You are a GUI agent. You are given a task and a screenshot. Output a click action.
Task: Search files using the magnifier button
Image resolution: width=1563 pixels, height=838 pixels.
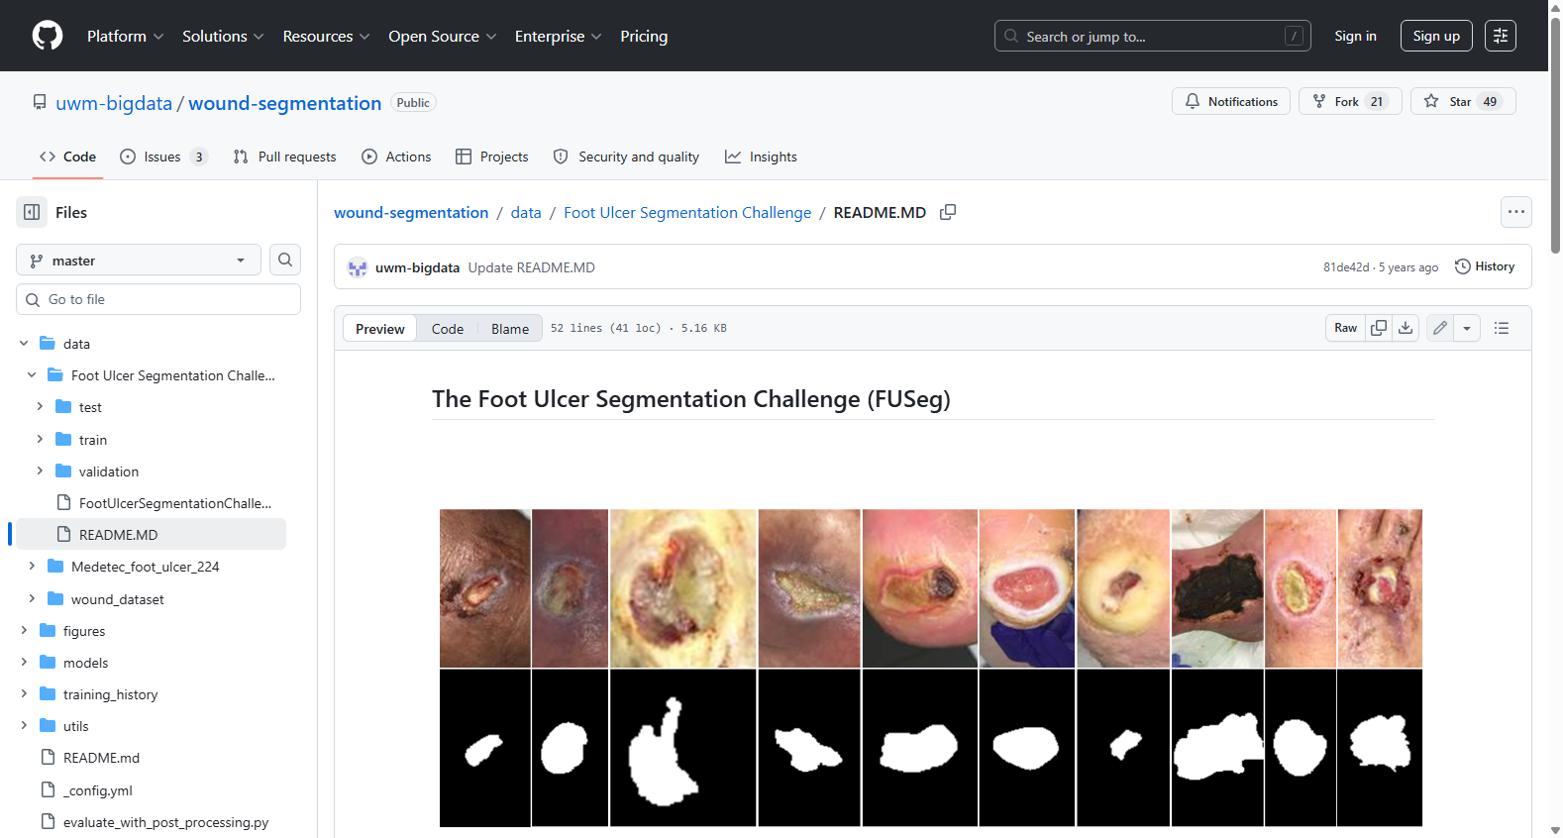(285, 260)
